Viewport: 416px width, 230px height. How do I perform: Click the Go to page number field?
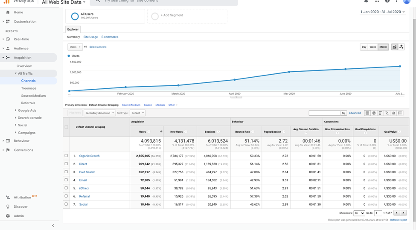click(378, 213)
